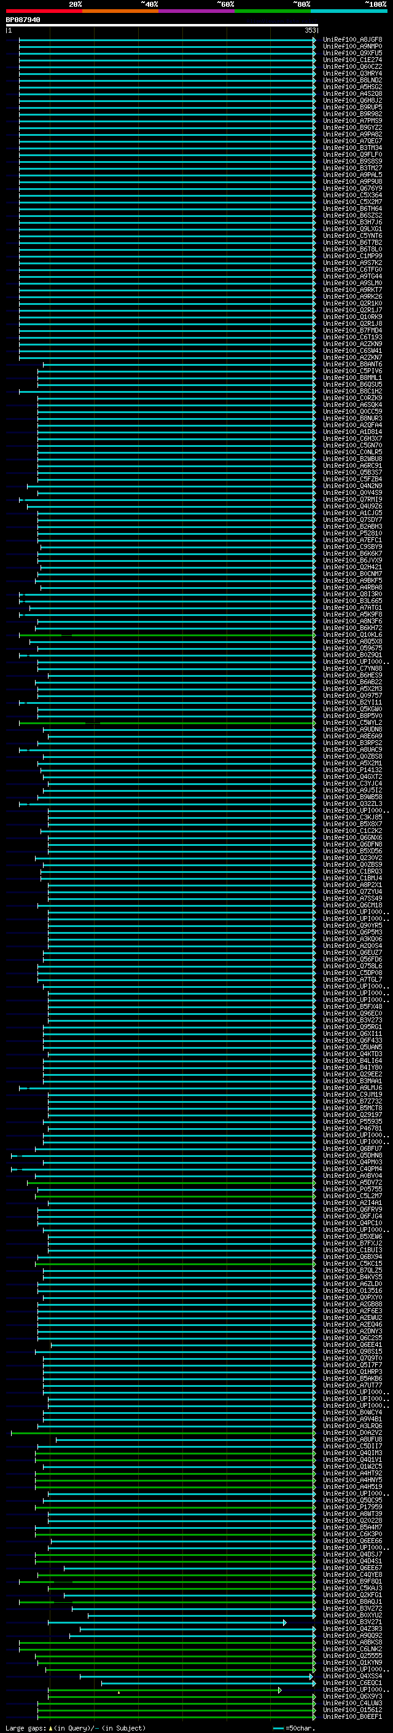Click the UniRef100_B6HES9 label

coord(352,676)
